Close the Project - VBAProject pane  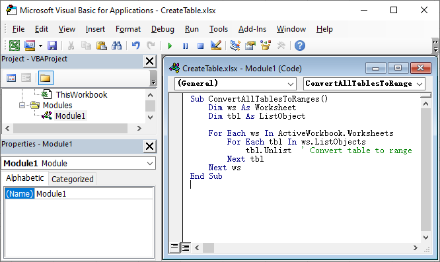(x=149, y=61)
